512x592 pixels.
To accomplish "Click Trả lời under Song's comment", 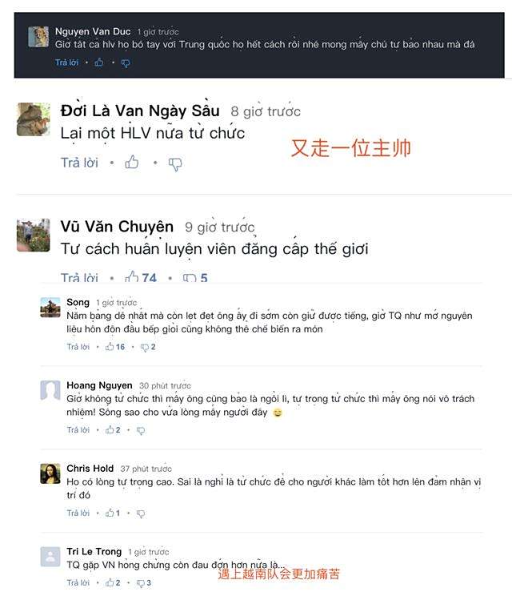I will [x=78, y=347].
